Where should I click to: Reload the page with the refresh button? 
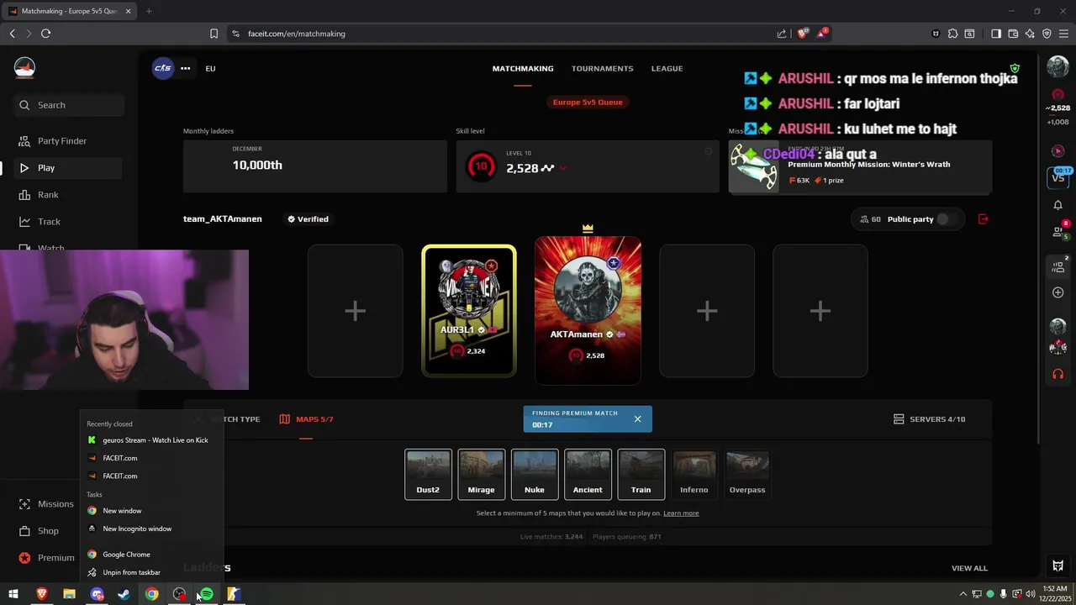click(45, 34)
